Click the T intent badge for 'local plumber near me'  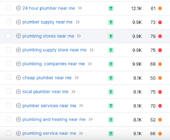111,92
